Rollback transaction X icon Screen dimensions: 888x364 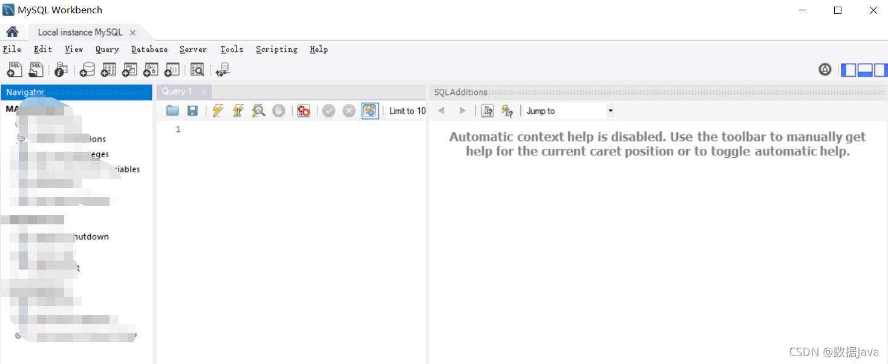tap(349, 111)
